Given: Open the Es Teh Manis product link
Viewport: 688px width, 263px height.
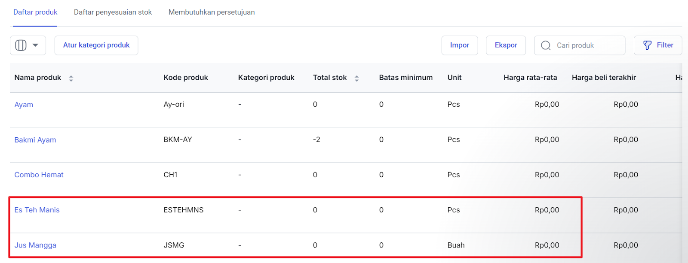Looking at the screenshot, I should click(x=37, y=210).
